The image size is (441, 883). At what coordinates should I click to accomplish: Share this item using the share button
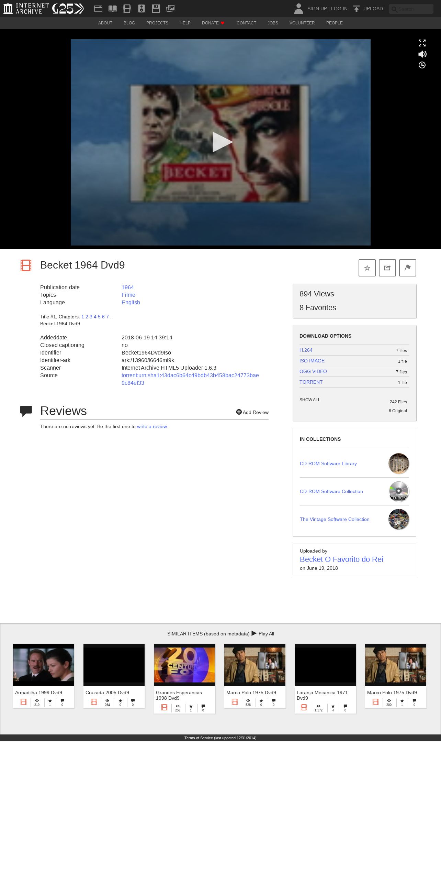pyautogui.click(x=387, y=268)
